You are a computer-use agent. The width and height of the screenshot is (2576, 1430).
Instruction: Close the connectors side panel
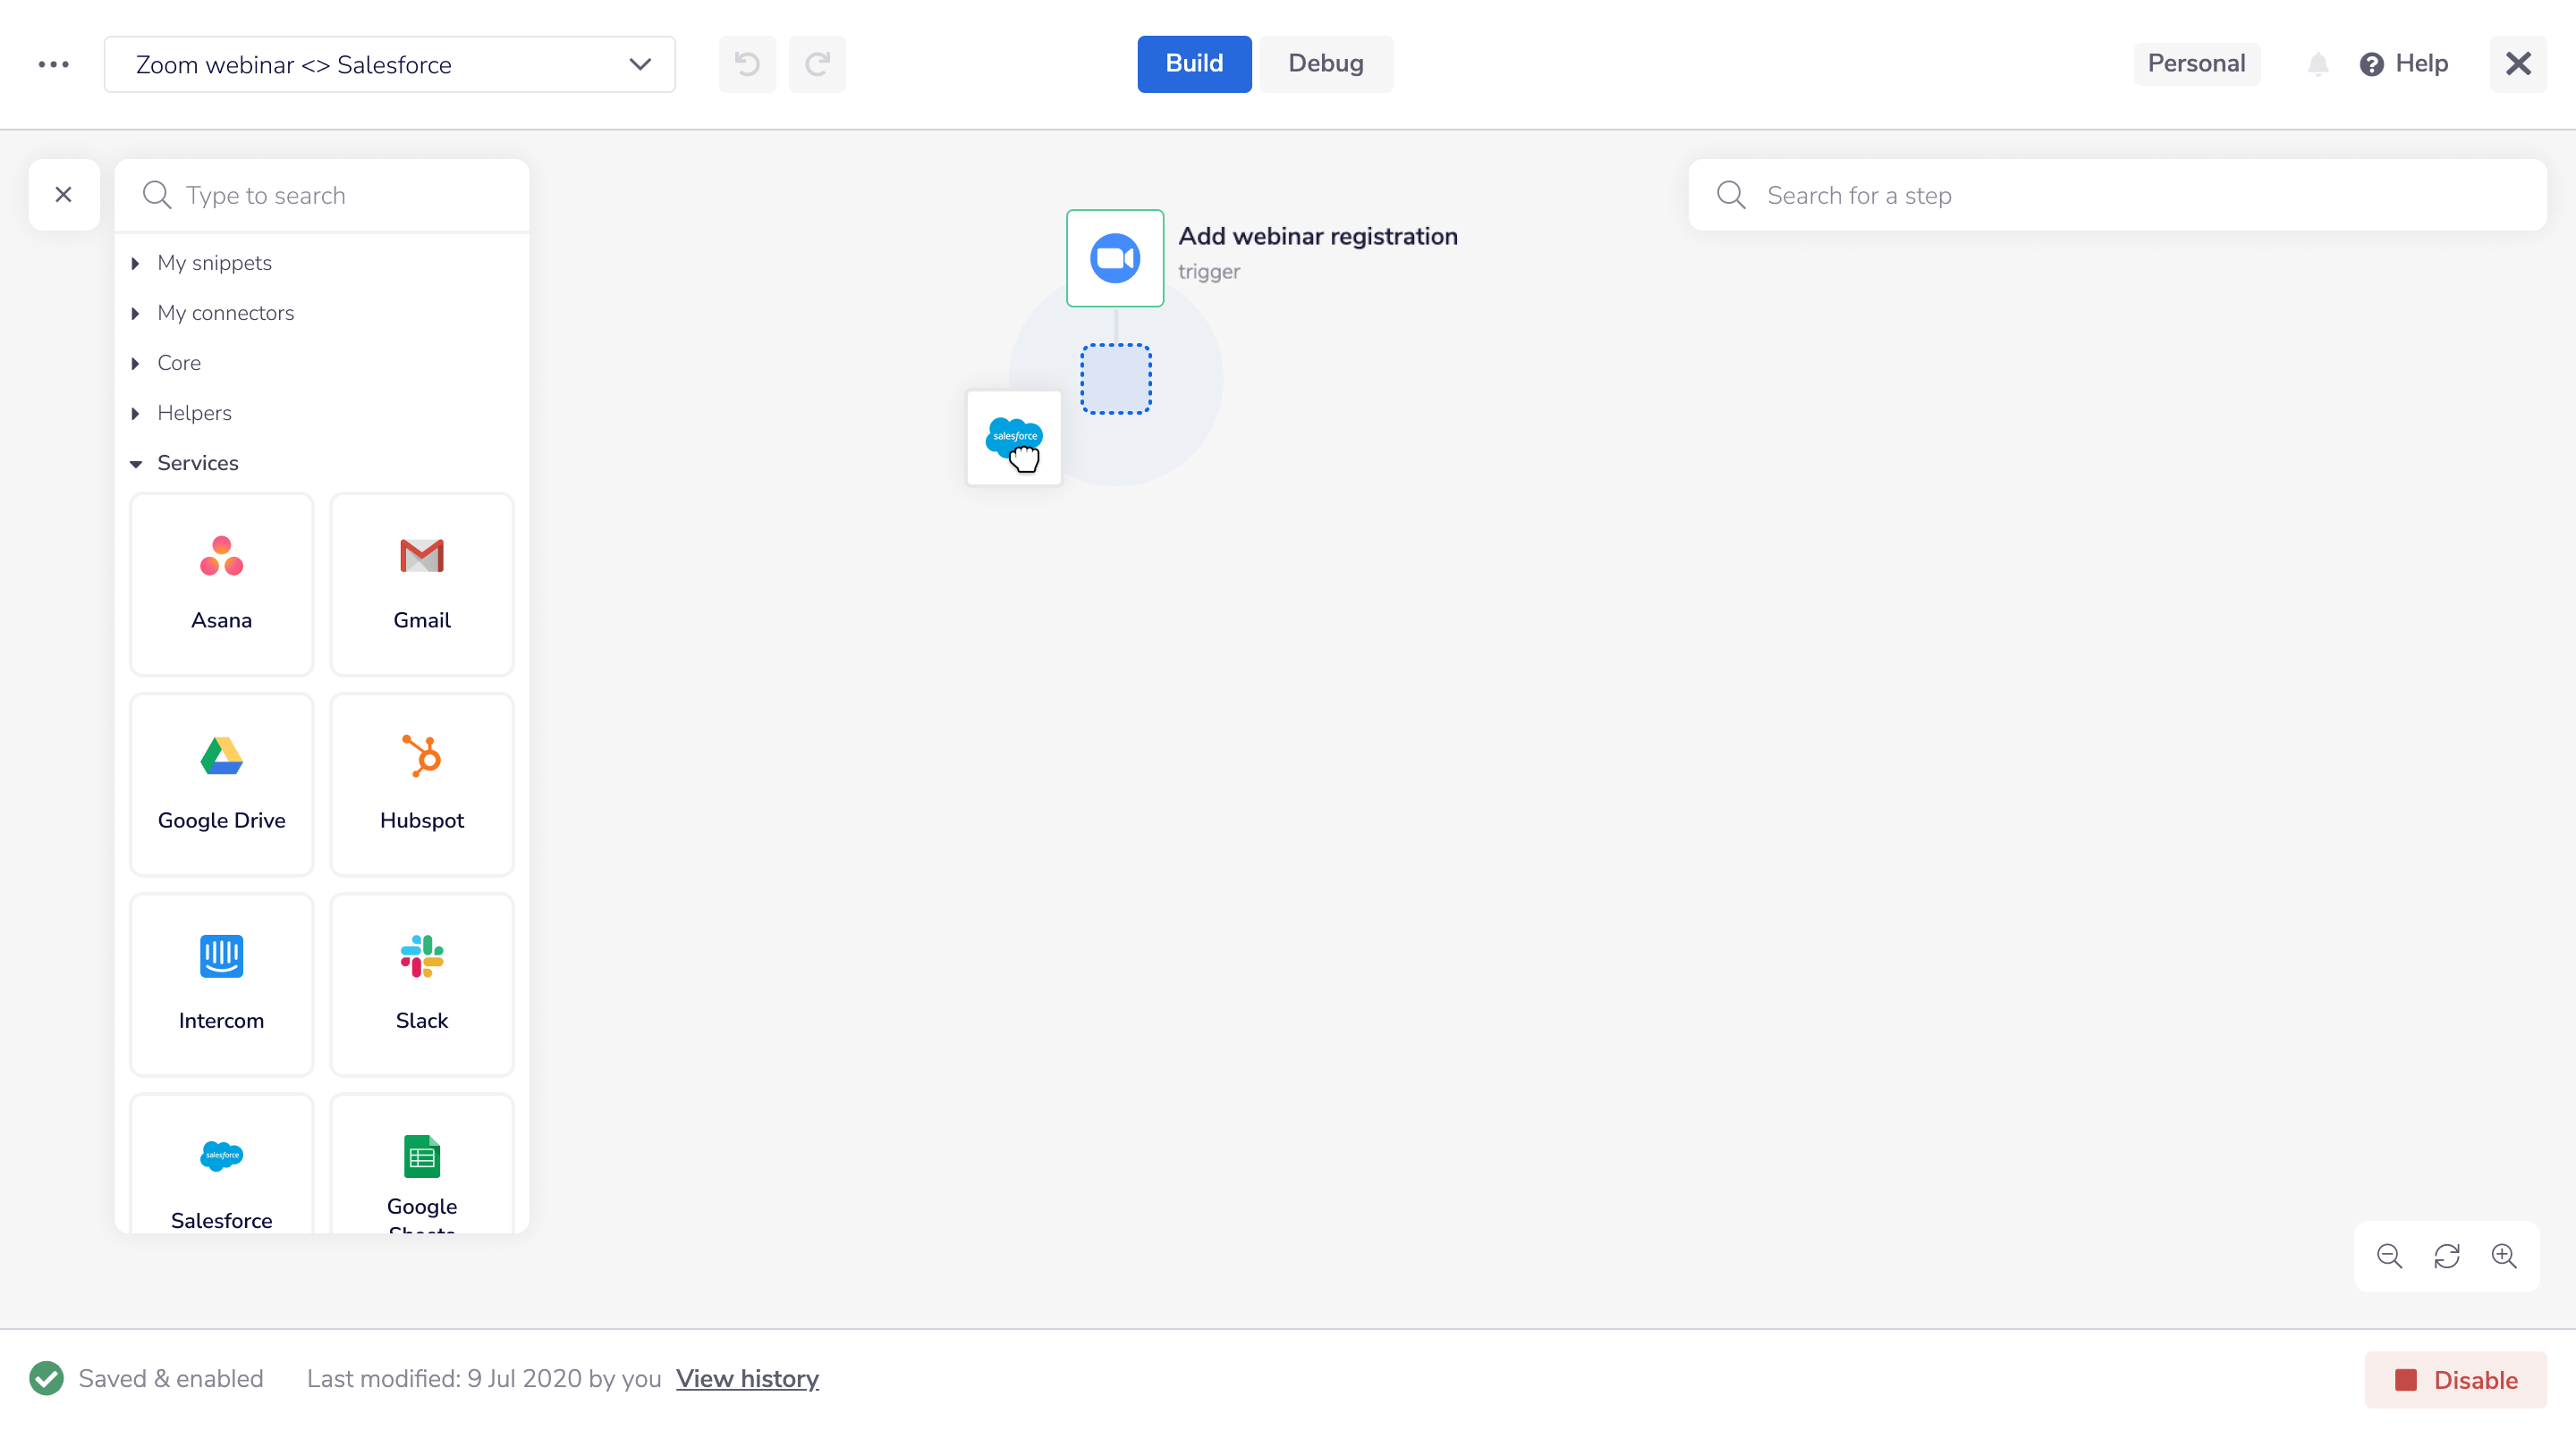tap(64, 195)
